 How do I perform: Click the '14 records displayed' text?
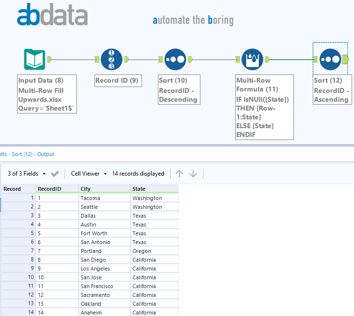point(138,174)
